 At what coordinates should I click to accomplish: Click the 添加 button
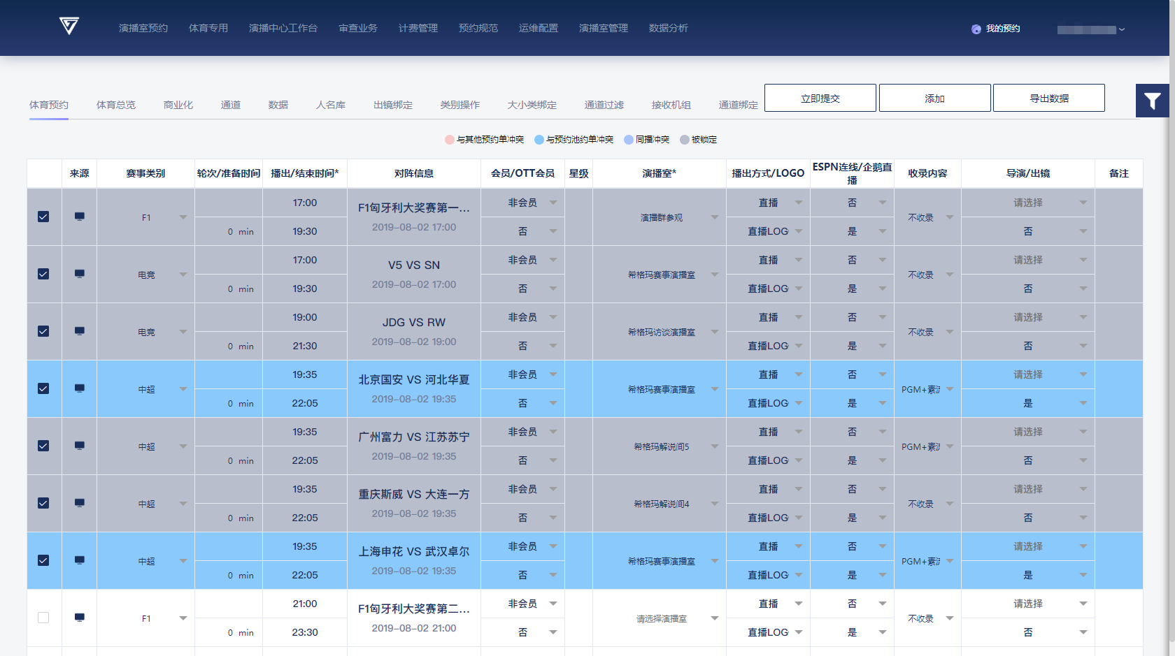coord(935,98)
